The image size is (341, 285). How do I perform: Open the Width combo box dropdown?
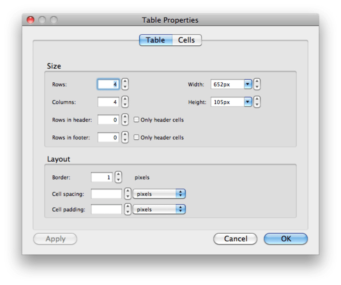248,84
